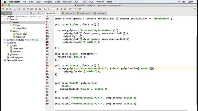198x111 pixels.
Task: Open the VCS menu
Action: (91, 2)
